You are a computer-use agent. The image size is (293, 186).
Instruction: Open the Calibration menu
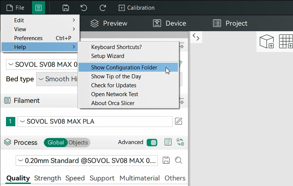tap(137, 8)
